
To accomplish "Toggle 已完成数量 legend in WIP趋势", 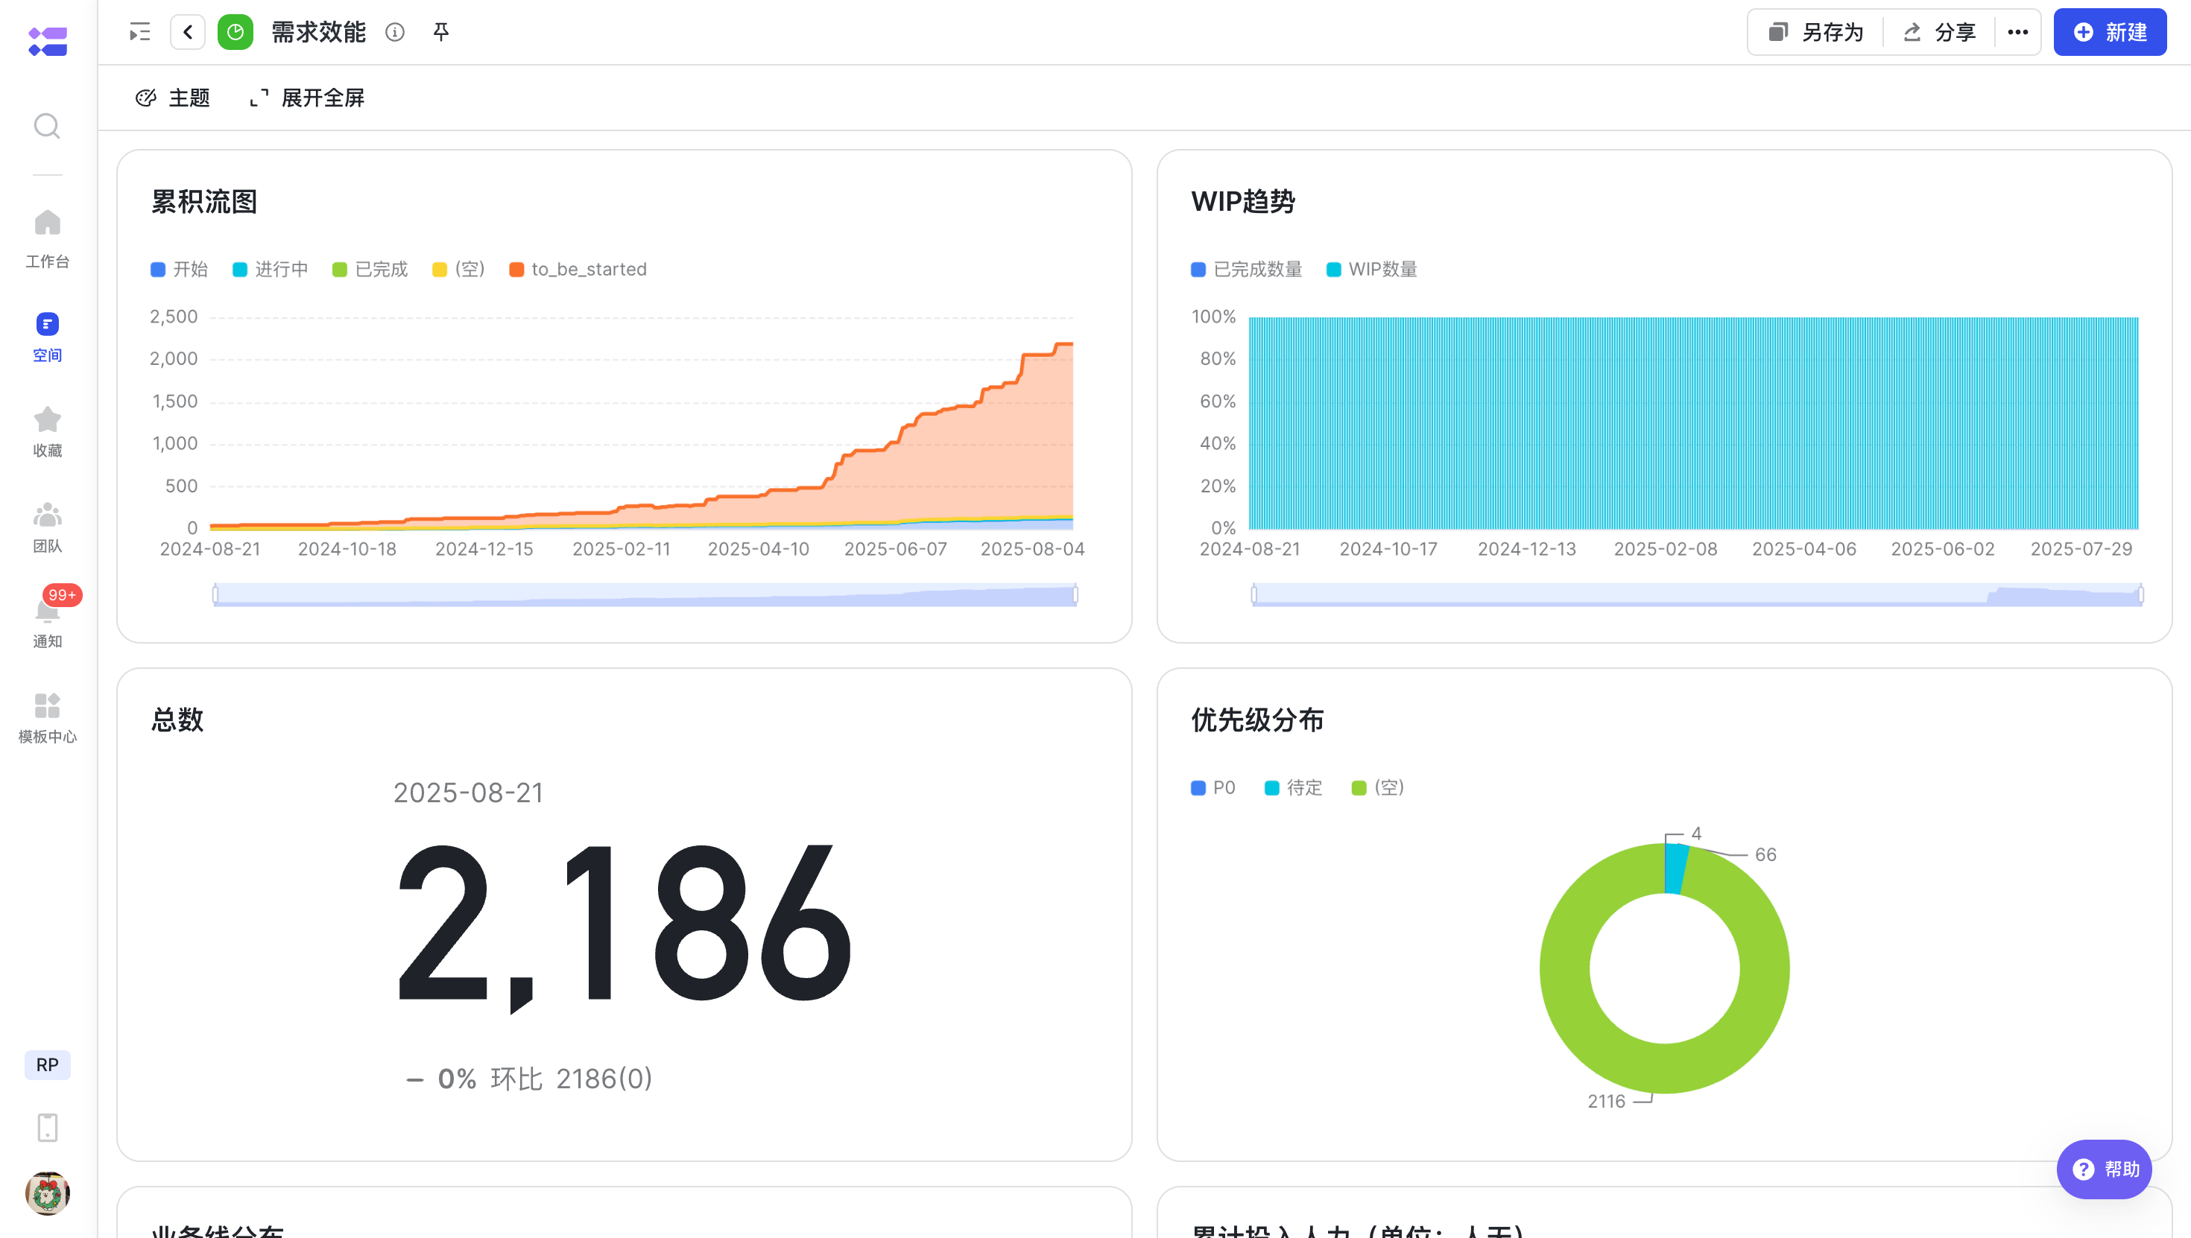I will tap(1247, 270).
